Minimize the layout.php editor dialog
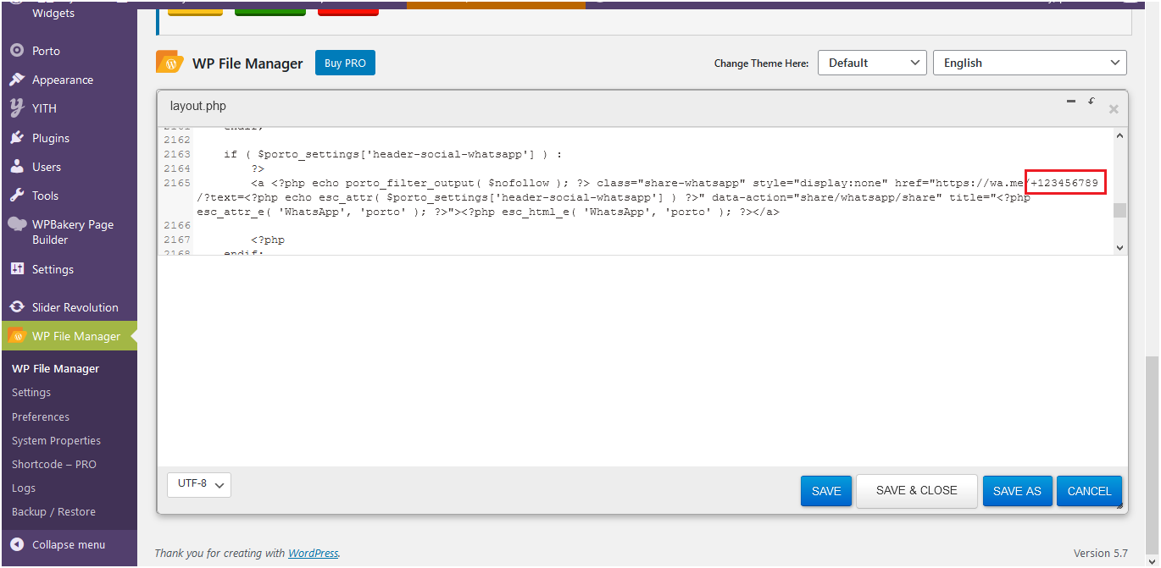Screen dimensions: 1161x568 point(1070,102)
